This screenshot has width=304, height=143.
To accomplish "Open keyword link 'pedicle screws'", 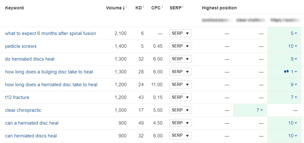I will (x=21, y=46).
